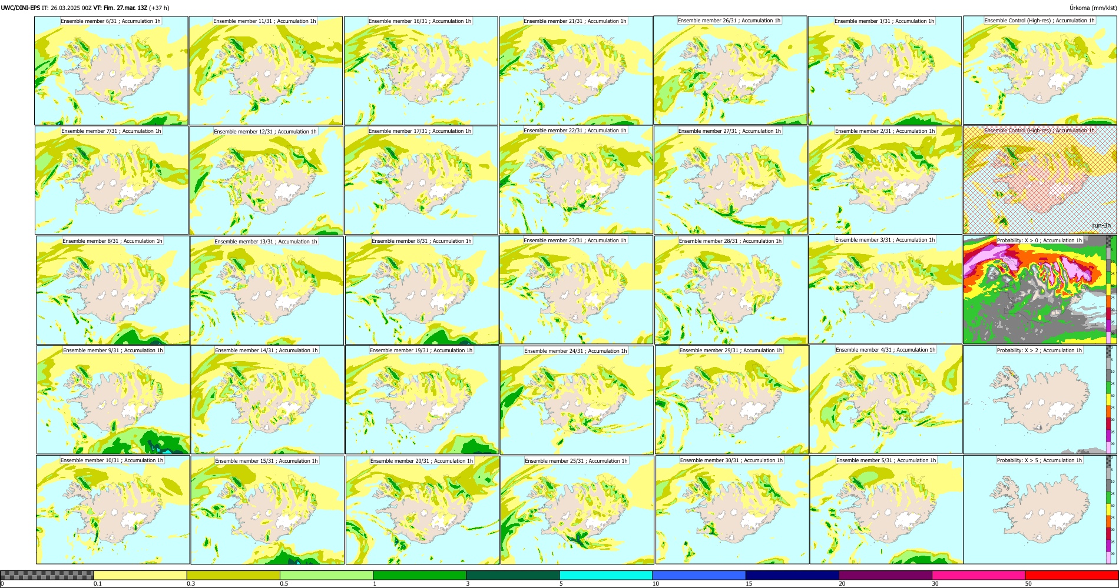Open the hatched run-3h control map panel
1119x588 pixels.
point(1040,180)
